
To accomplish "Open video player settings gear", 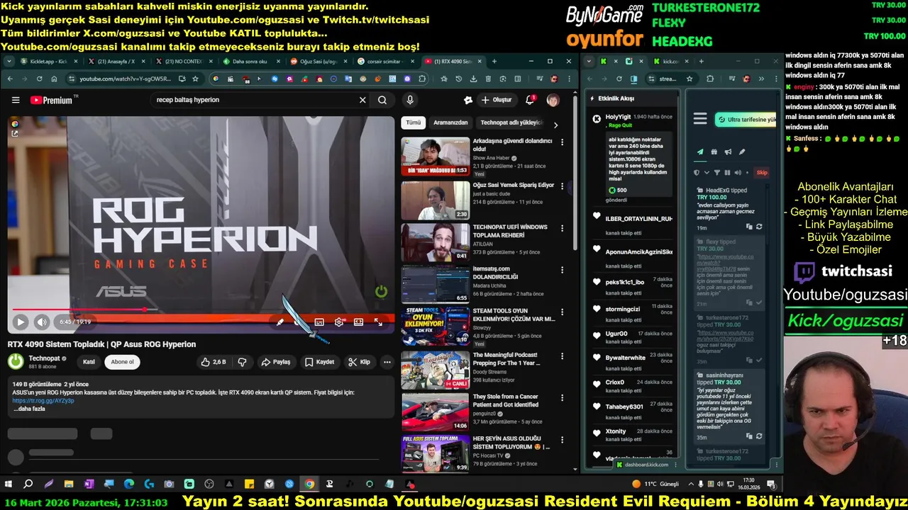I will pos(339,322).
